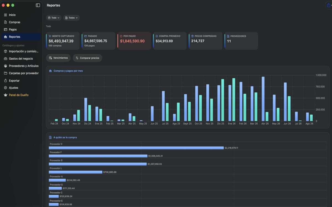Click the Comparar precios button
Viewport: 332px width, 207px height.
(87, 58)
